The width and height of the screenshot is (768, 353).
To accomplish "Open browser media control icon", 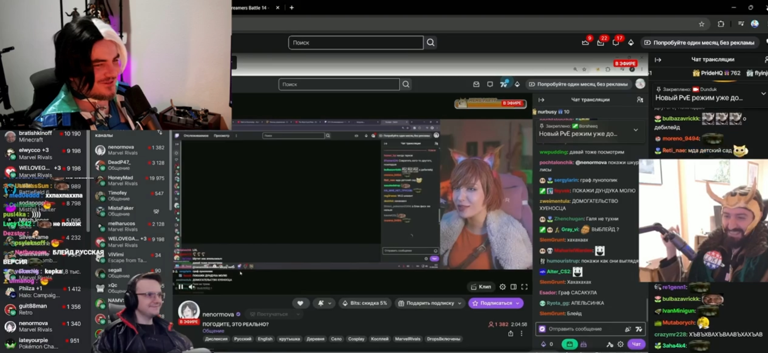I will pos(741,24).
